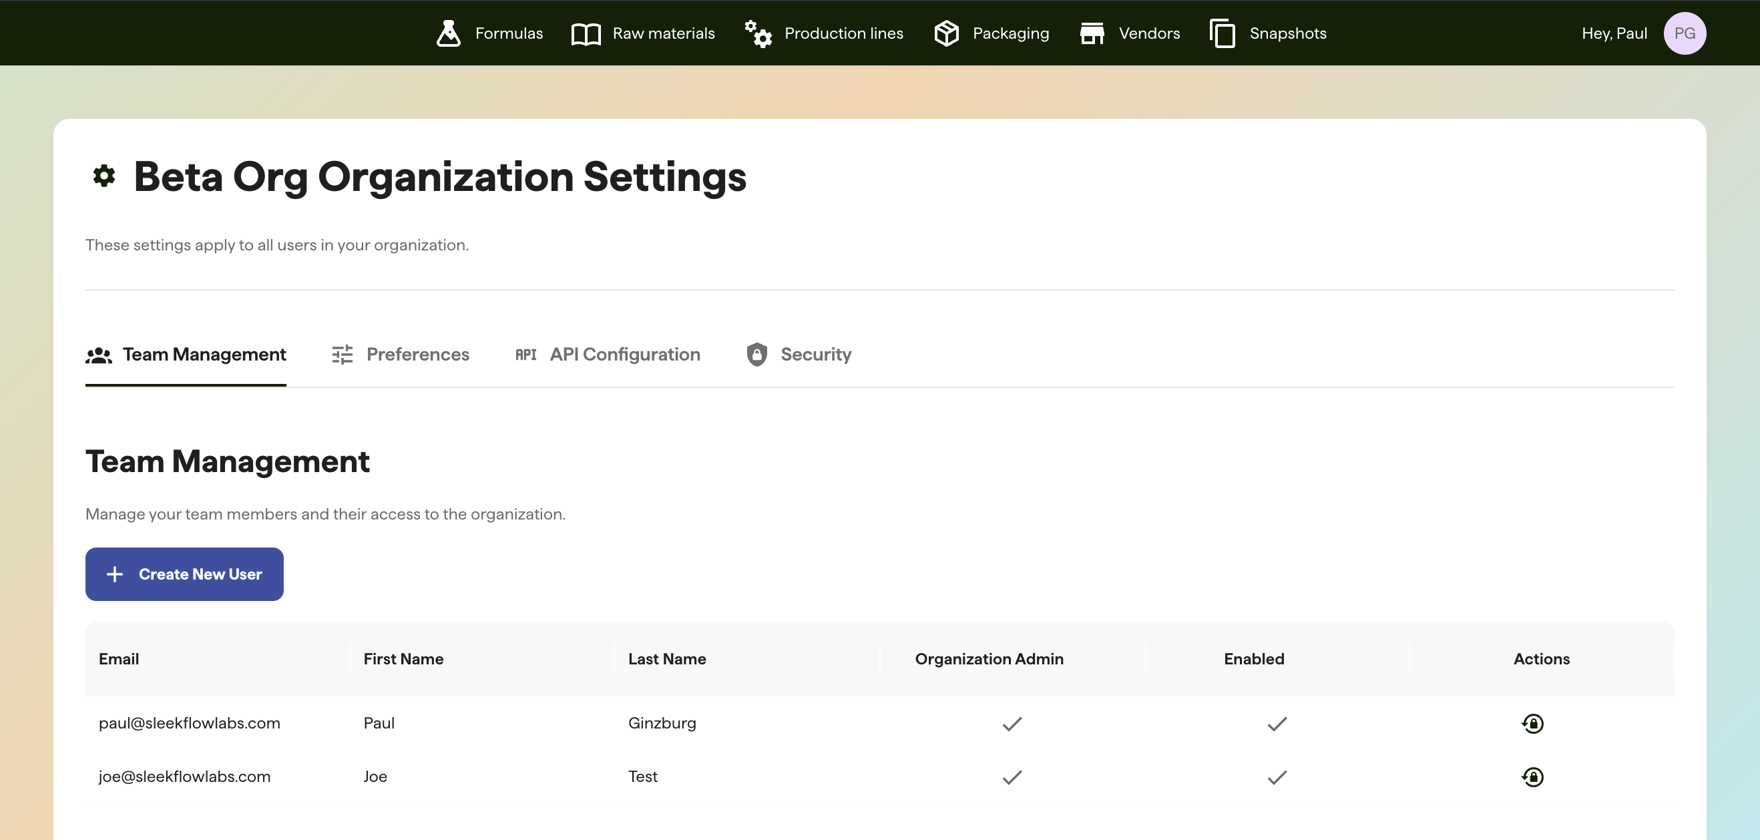This screenshot has height=840, width=1760.
Task: Click the Snapshots copy icon
Action: pyautogui.click(x=1223, y=33)
